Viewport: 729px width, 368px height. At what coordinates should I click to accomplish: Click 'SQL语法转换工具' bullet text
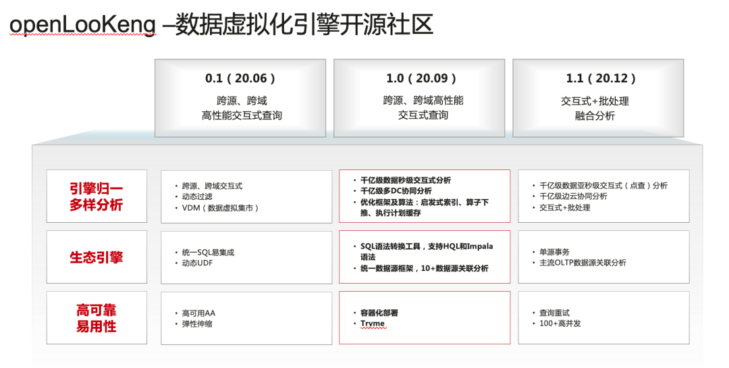427,251
